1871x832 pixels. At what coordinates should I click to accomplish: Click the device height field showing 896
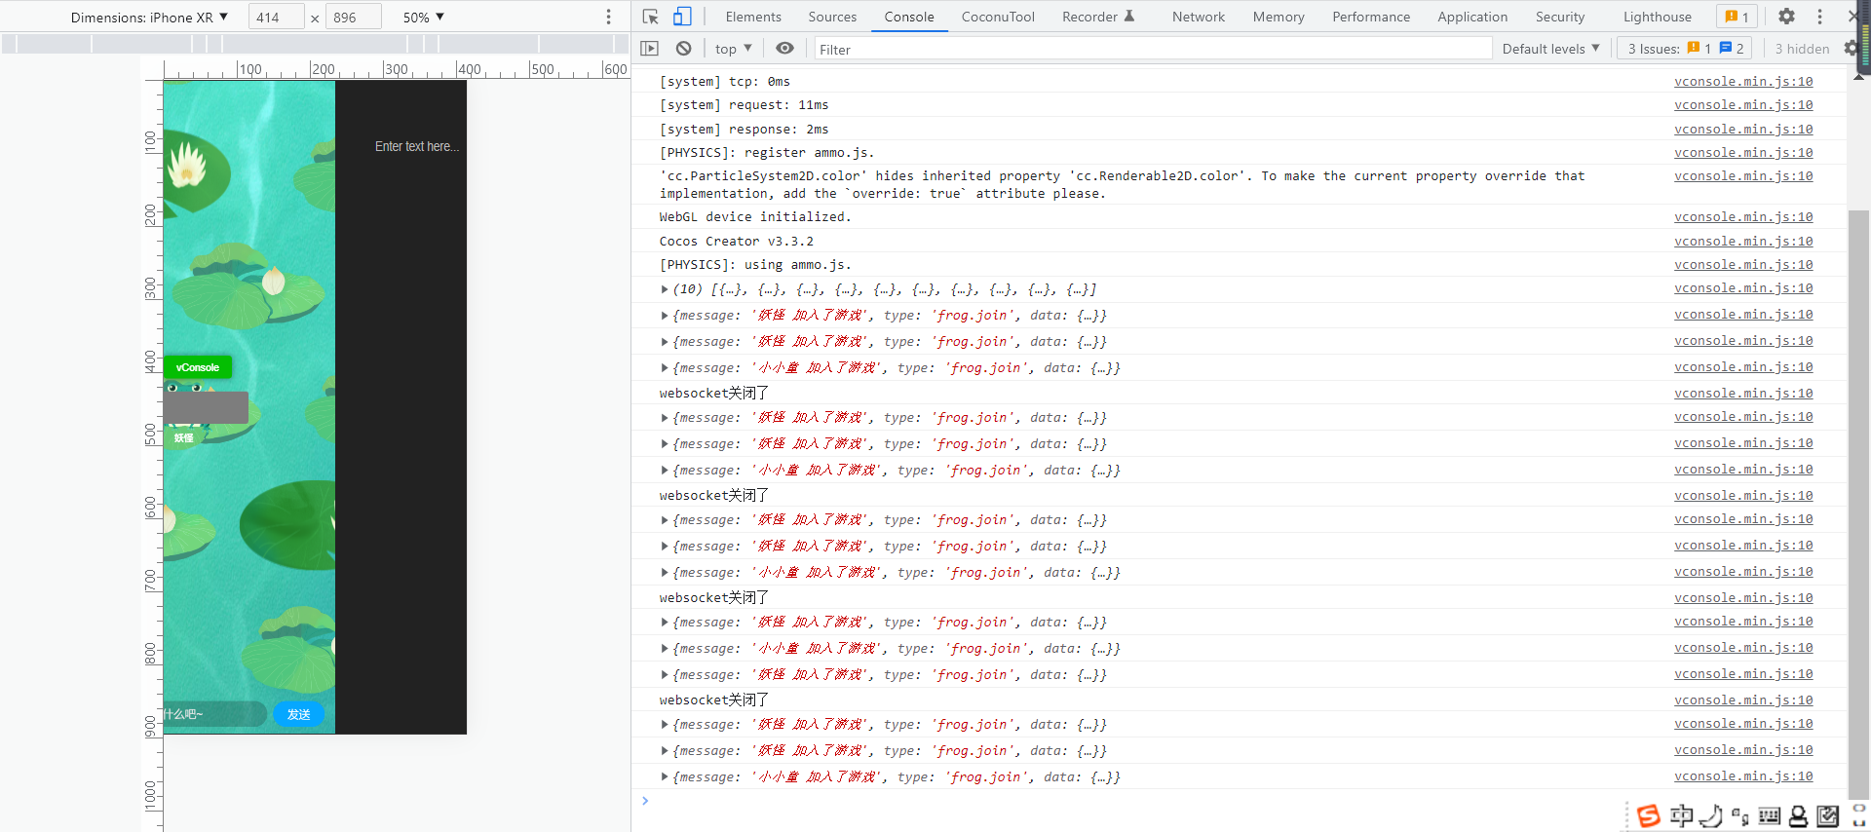pyautogui.click(x=354, y=18)
